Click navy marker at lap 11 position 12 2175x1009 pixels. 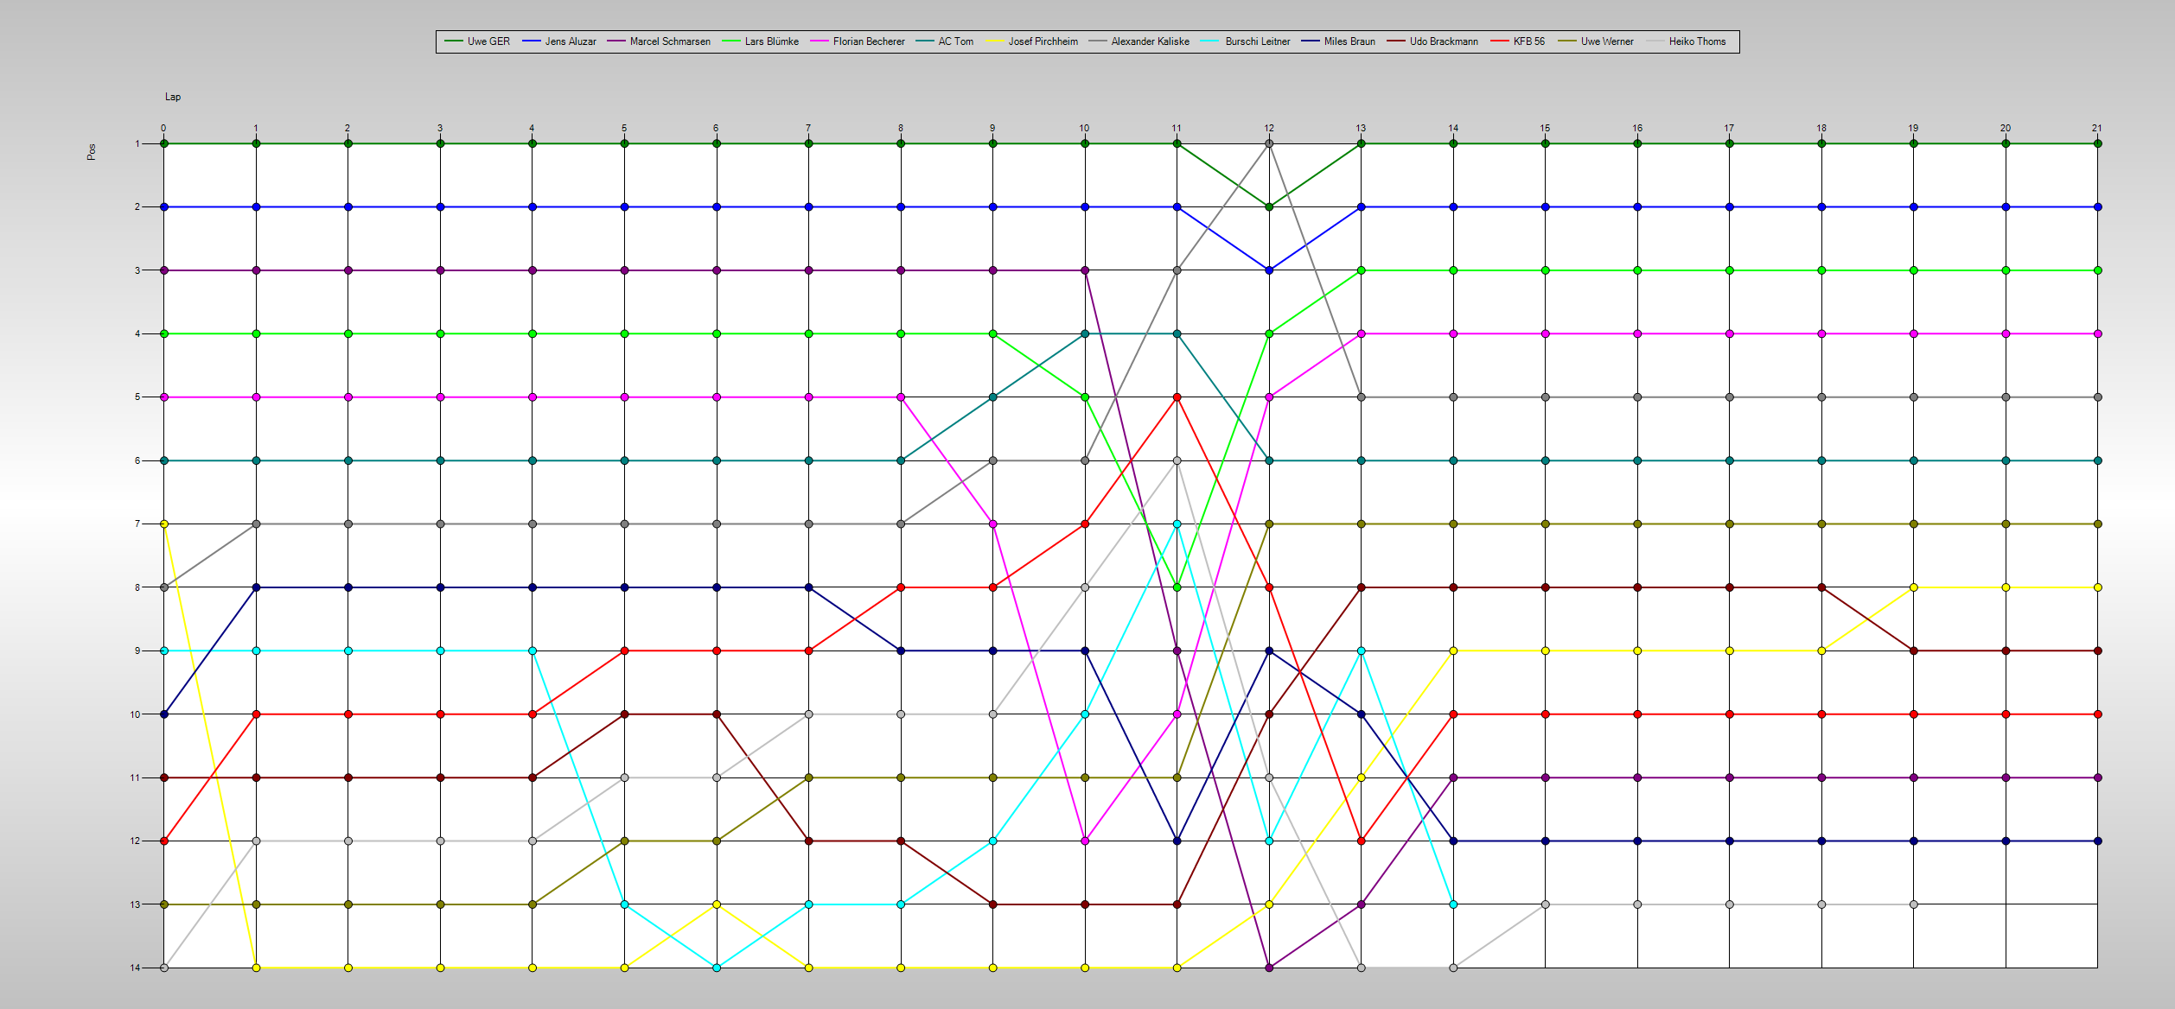coord(1177,841)
